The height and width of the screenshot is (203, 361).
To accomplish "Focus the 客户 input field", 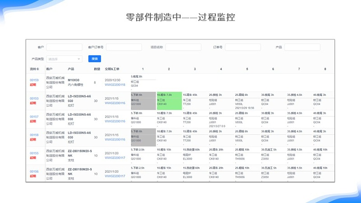I will coord(64,47).
